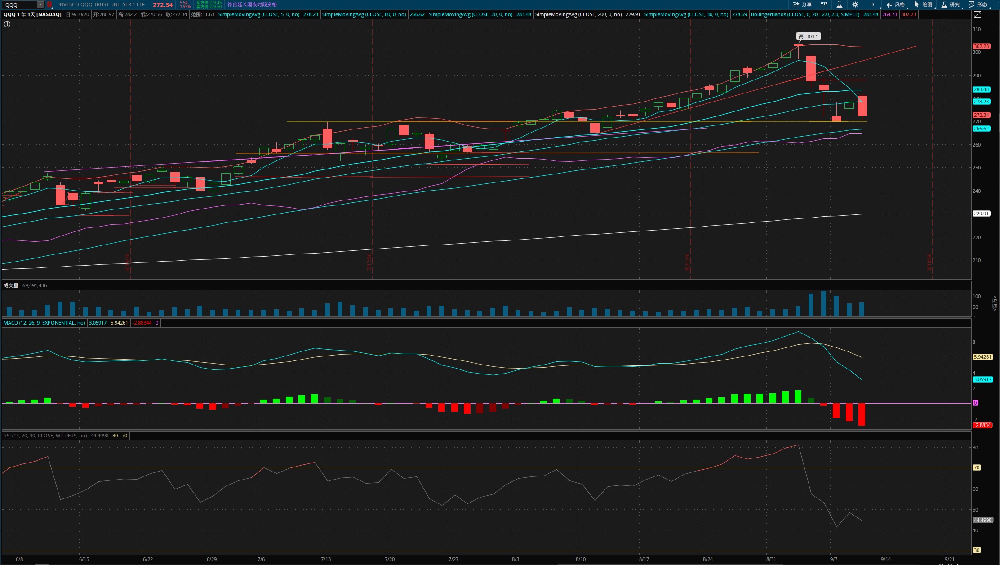This screenshot has height=565, width=1000.
Task: Click the 5.94261 MACD average tag
Action: click(x=982, y=357)
